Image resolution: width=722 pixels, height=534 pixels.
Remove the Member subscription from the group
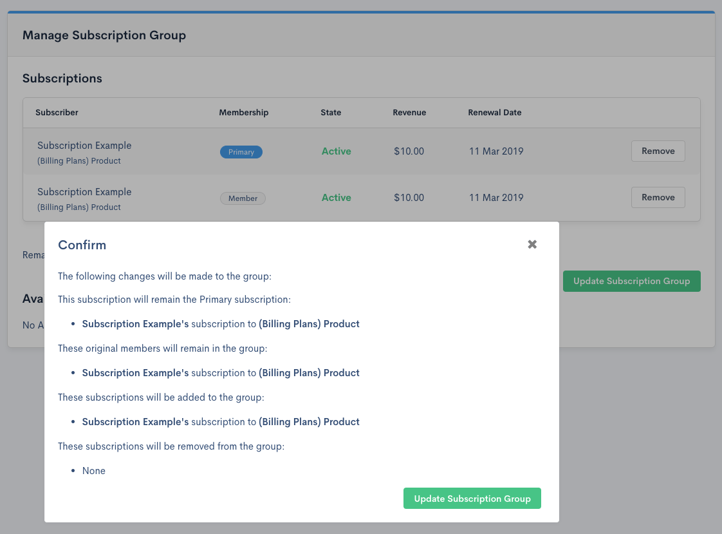pyautogui.click(x=658, y=198)
